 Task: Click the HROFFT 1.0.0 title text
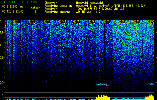(19, 2)
